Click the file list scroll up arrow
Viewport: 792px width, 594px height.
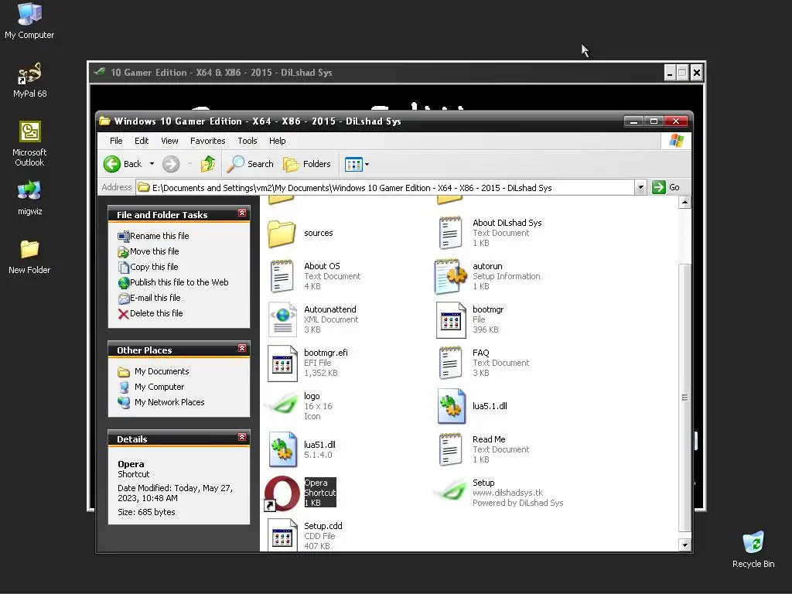684,203
